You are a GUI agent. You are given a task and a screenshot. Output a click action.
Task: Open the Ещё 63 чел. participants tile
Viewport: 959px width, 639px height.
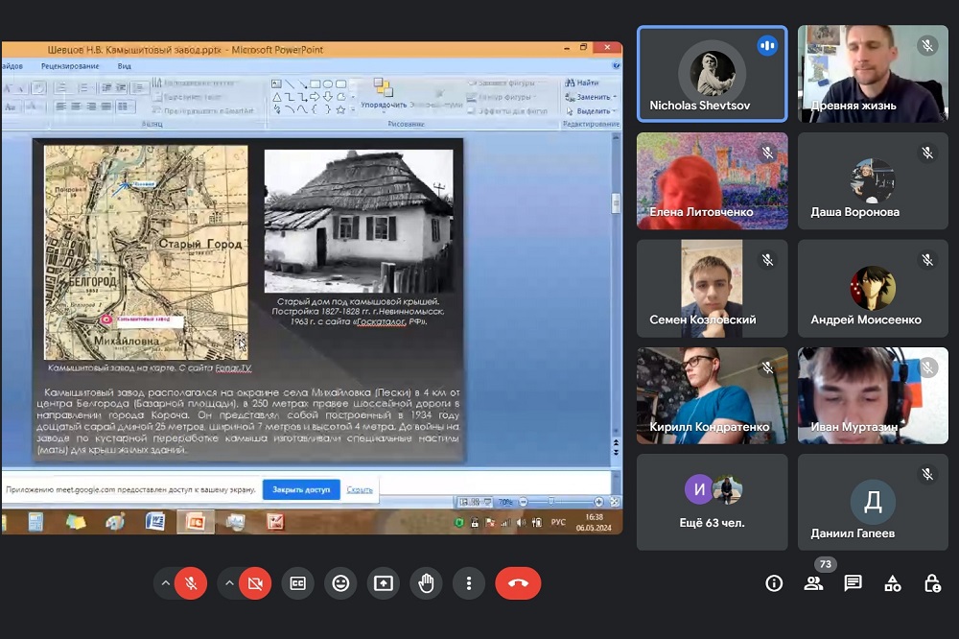(712, 502)
